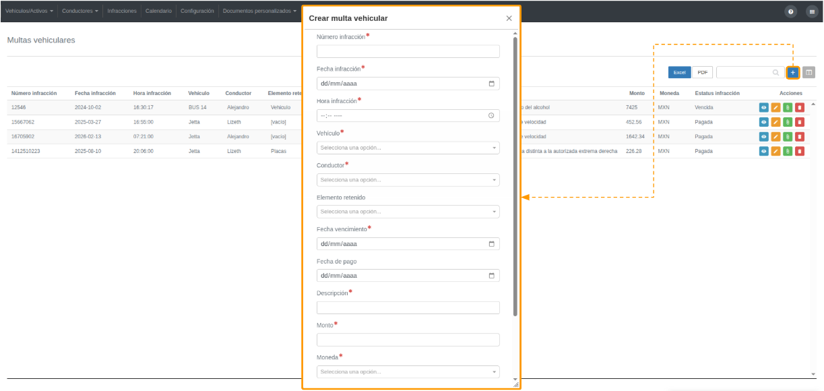
Task: Expand the Conductor dropdown in form
Action: [x=408, y=180]
